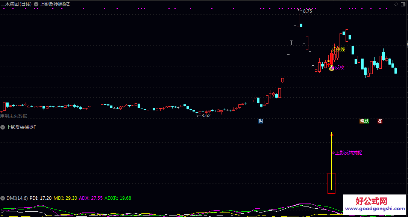This screenshot has height=217, width=408.
Task: Click the ☆上影反转捕捉 signal label
Action: point(347,153)
